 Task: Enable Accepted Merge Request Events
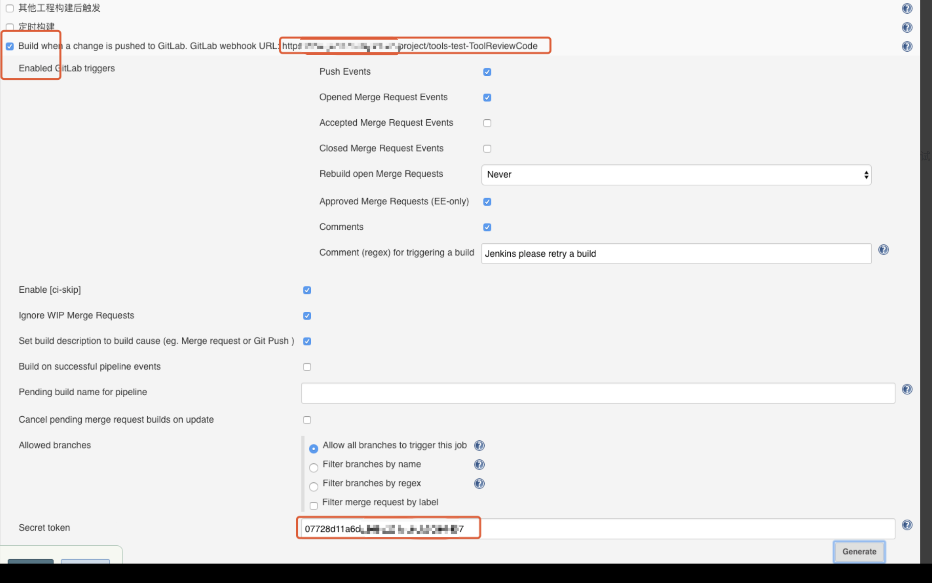tap(487, 123)
